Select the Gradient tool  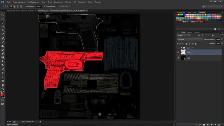(2, 57)
